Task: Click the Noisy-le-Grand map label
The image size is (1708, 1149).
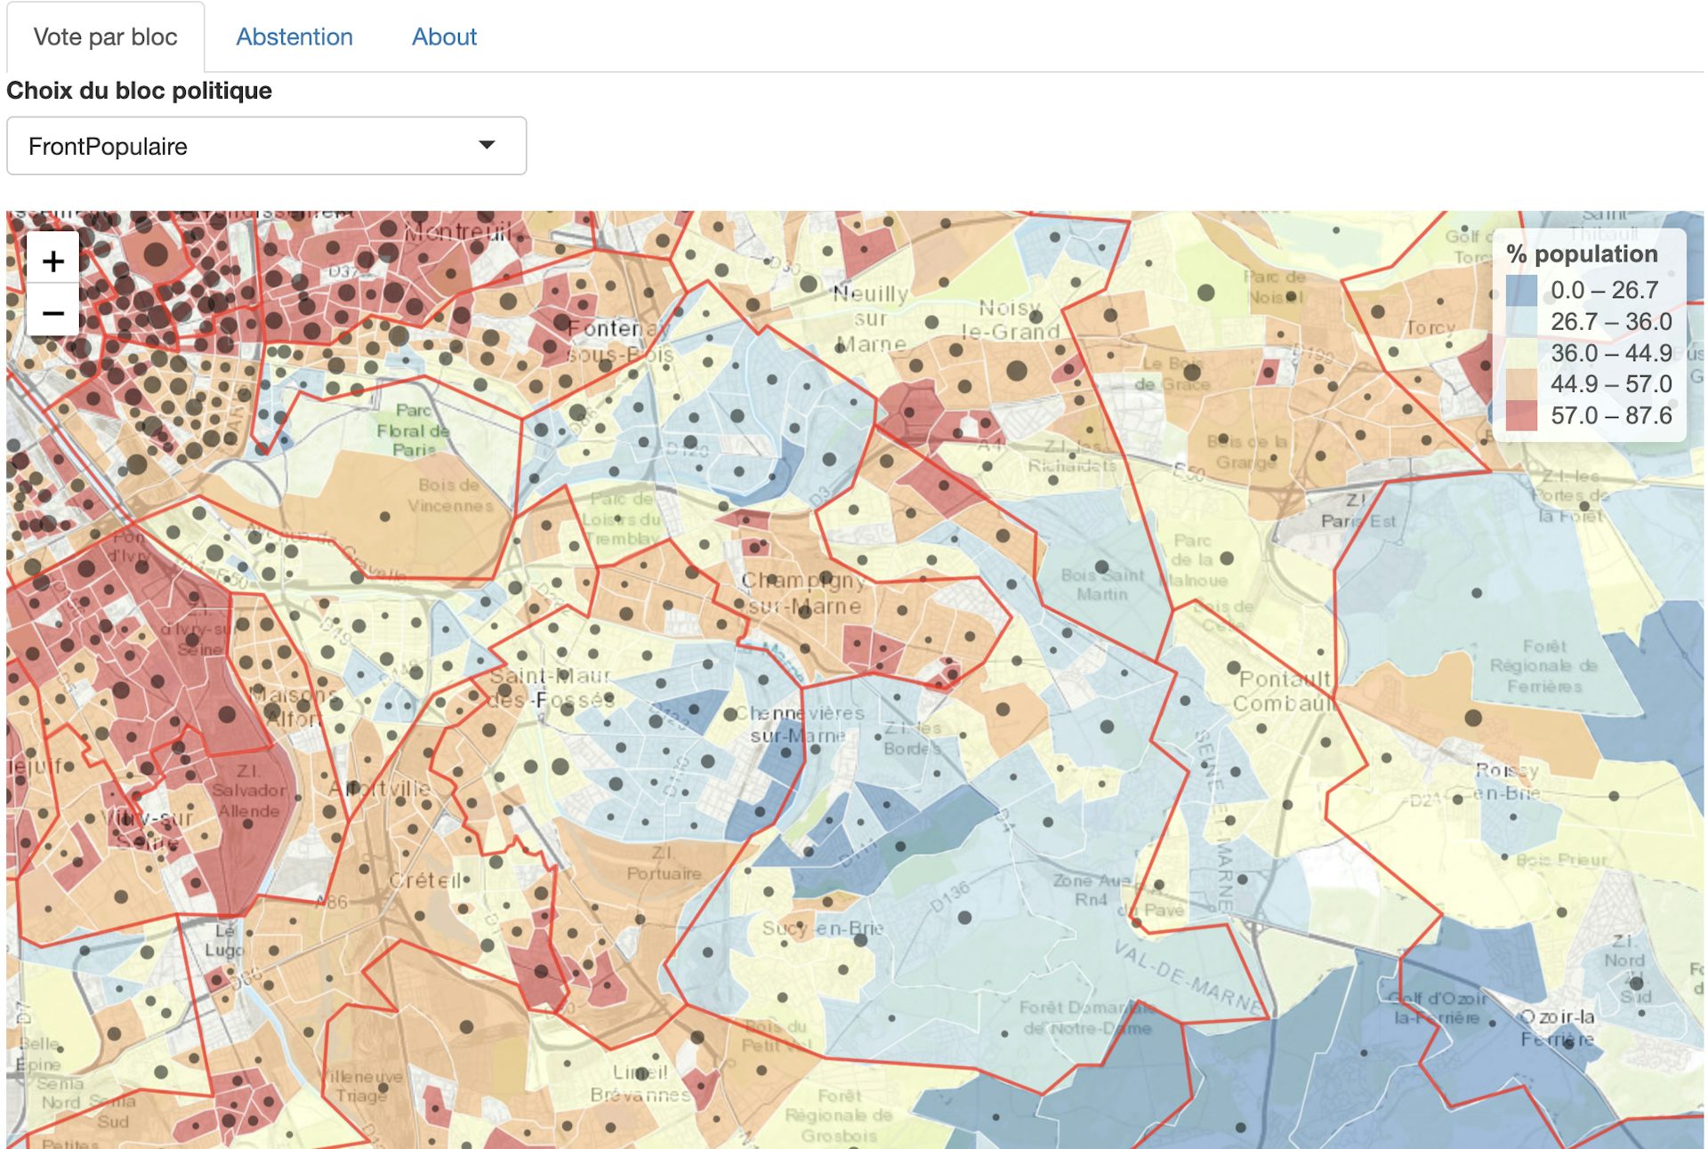Action: pos(1011,319)
